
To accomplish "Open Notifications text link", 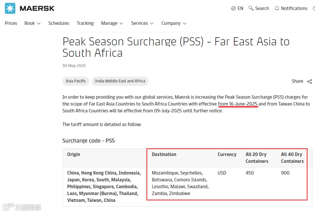I will point(294,8).
